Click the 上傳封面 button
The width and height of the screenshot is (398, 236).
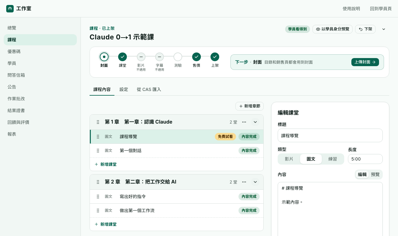(365, 62)
